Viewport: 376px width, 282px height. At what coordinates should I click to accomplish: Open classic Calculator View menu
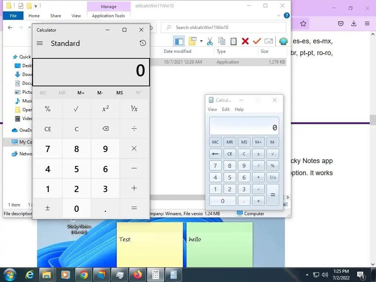coord(212,109)
